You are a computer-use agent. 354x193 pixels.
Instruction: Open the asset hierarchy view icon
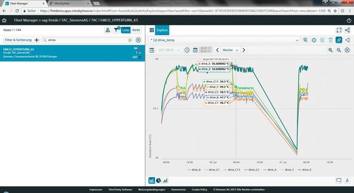coord(108,30)
